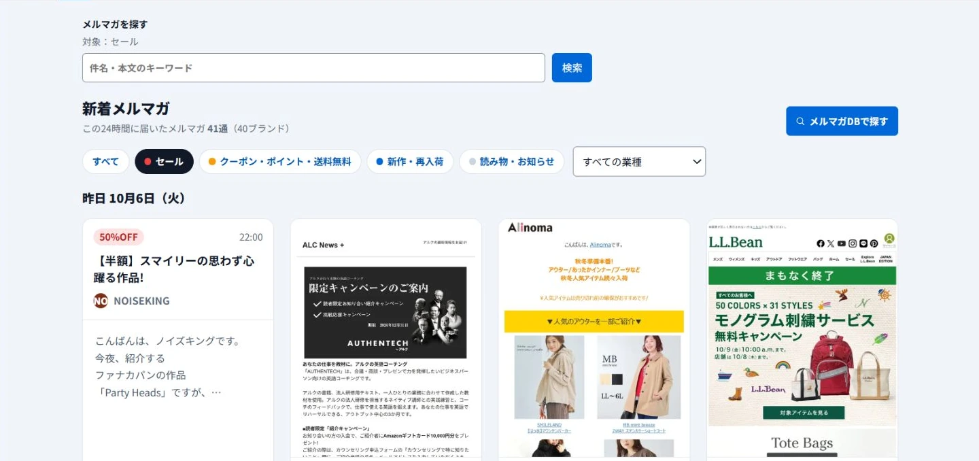Focus the 件名・本文のキーワード search field
The image size is (979, 461).
pos(313,68)
